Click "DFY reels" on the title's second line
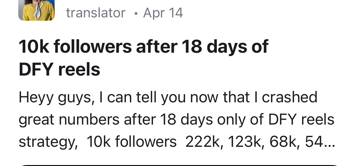 [59, 70]
